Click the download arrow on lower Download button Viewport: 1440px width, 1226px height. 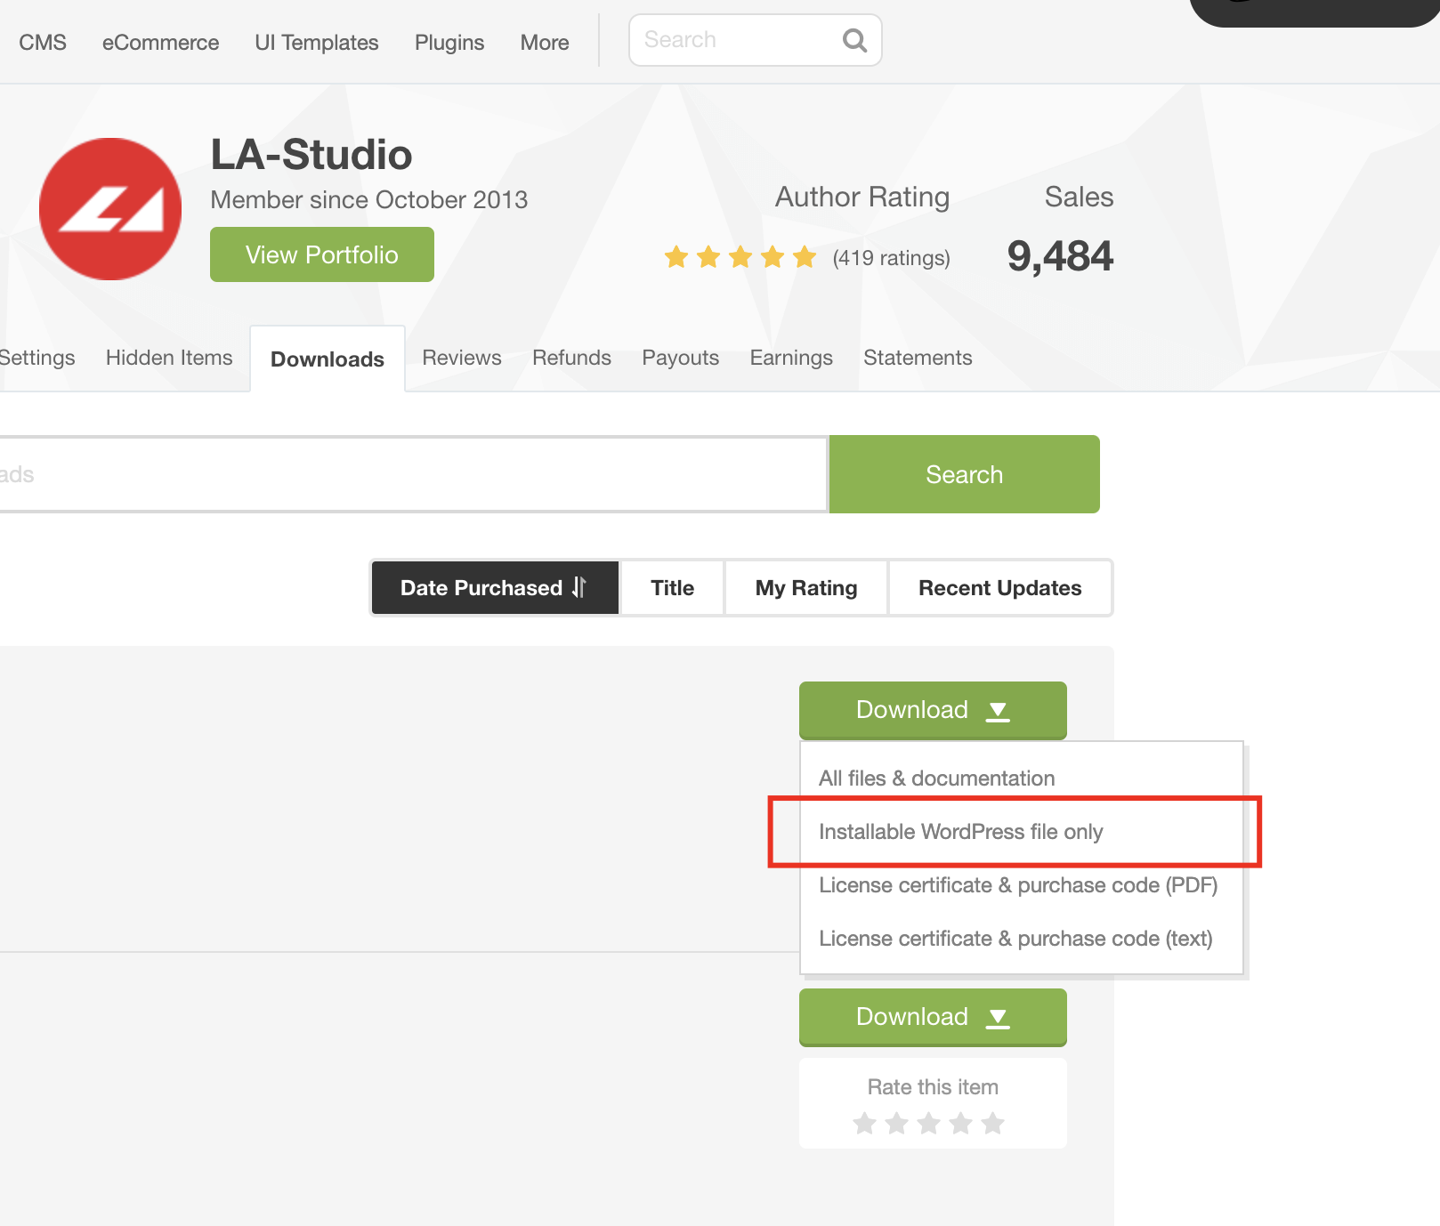[998, 1018]
